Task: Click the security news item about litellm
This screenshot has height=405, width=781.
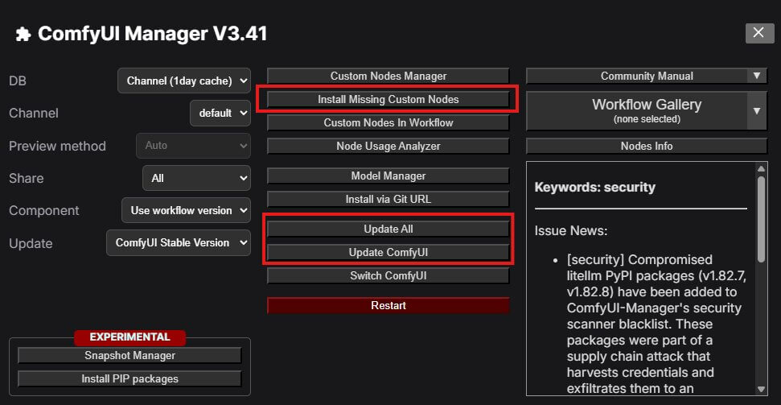Action: click(x=655, y=324)
